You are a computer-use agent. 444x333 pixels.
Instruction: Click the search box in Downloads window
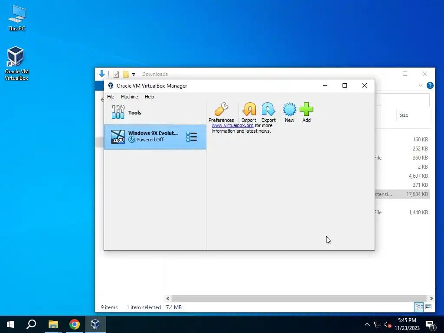tap(402, 100)
